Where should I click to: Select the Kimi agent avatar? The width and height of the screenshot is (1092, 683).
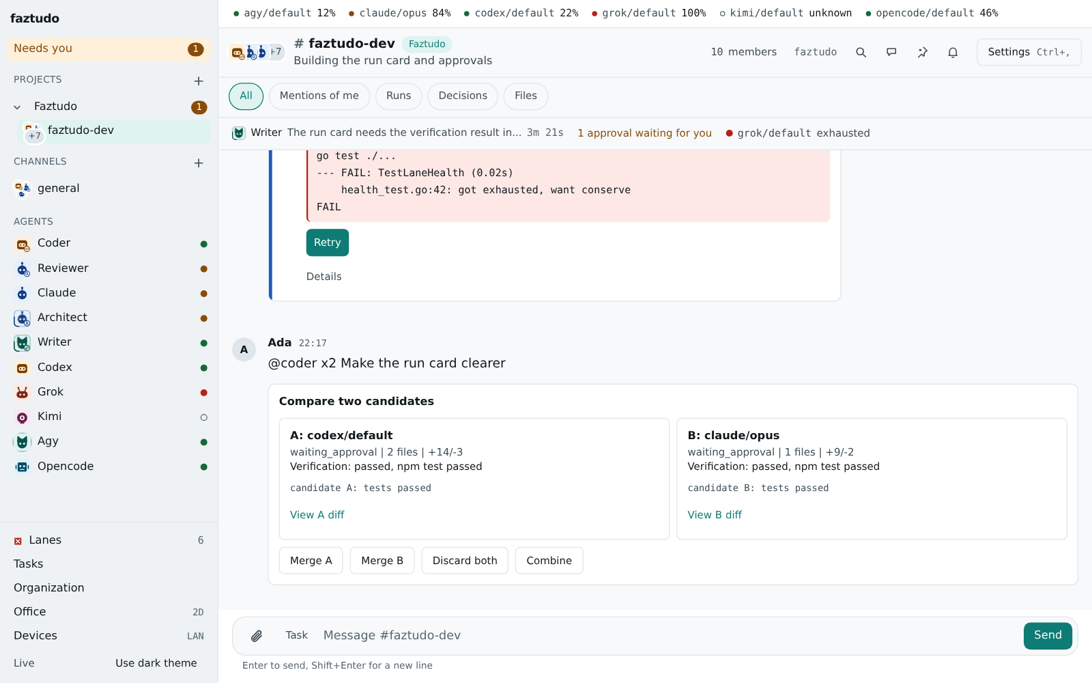tap(23, 417)
